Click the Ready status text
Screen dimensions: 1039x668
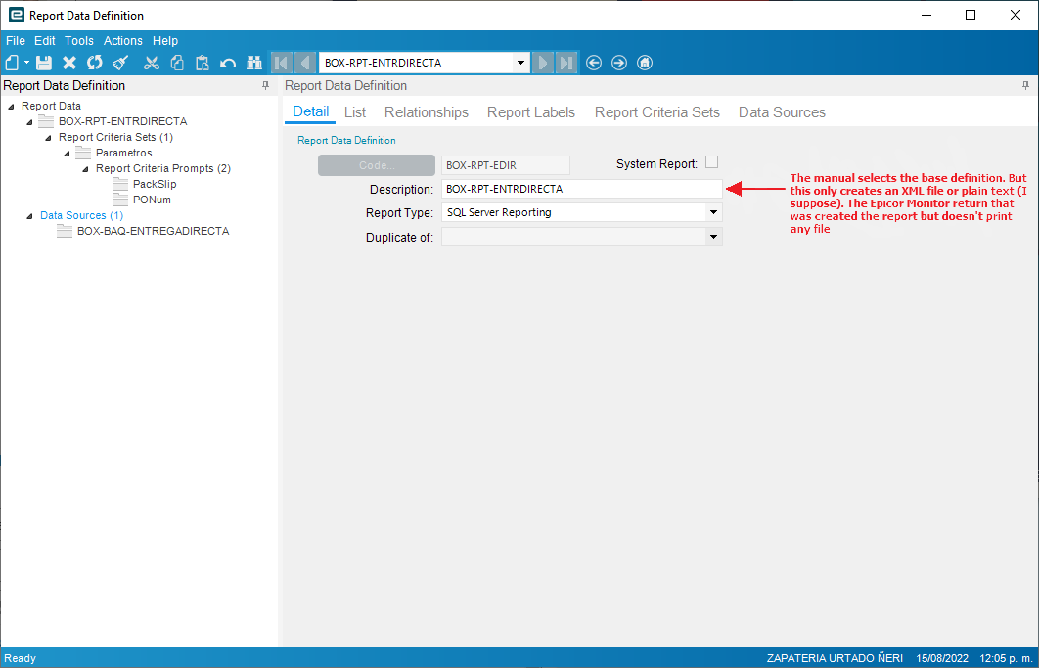click(x=20, y=658)
